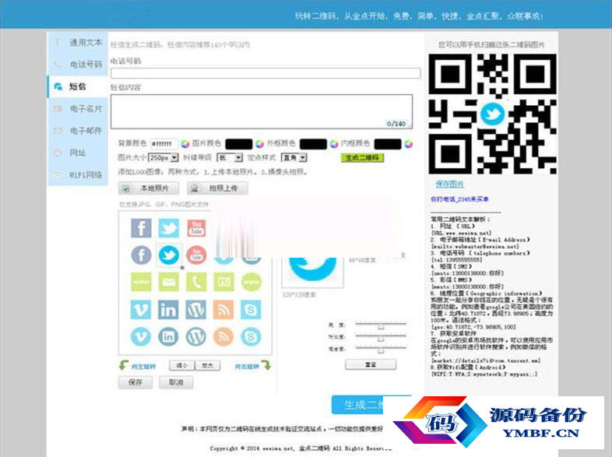Open the 定点样式 dropdown set to 直角
The width and height of the screenshot is (612, 457).
point(294,158)
